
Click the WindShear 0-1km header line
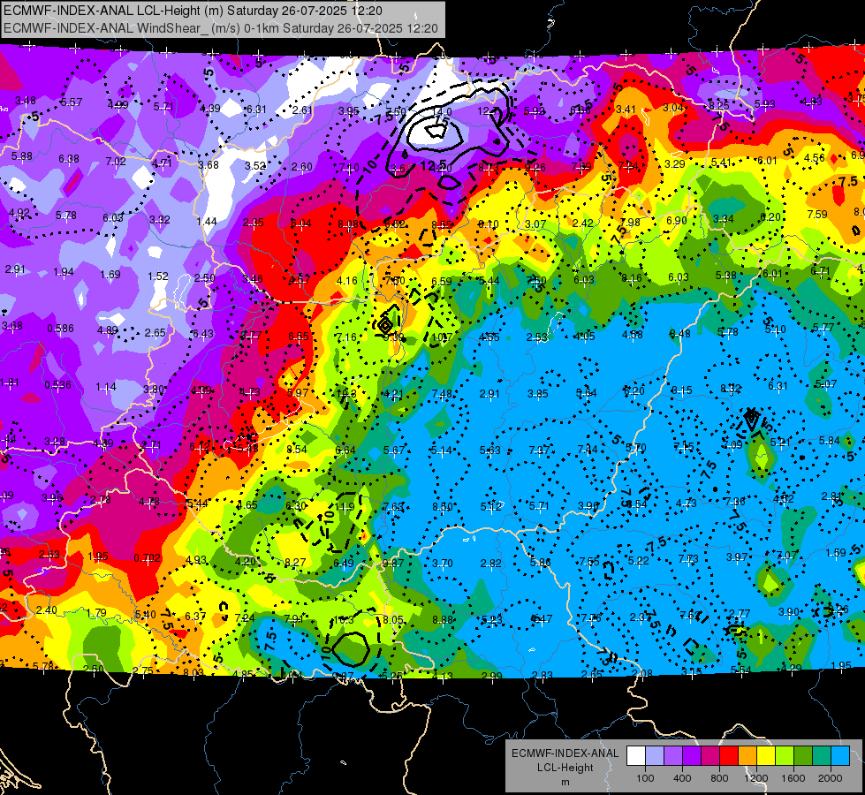point(221,28)
